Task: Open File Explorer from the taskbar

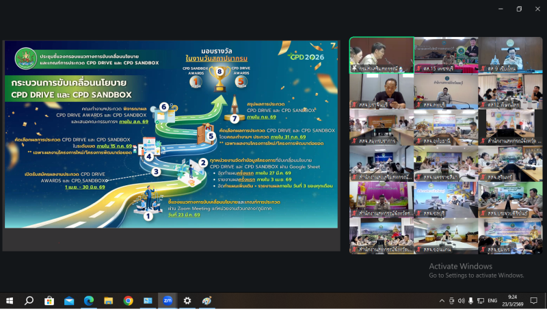Action: click(108, 300)
